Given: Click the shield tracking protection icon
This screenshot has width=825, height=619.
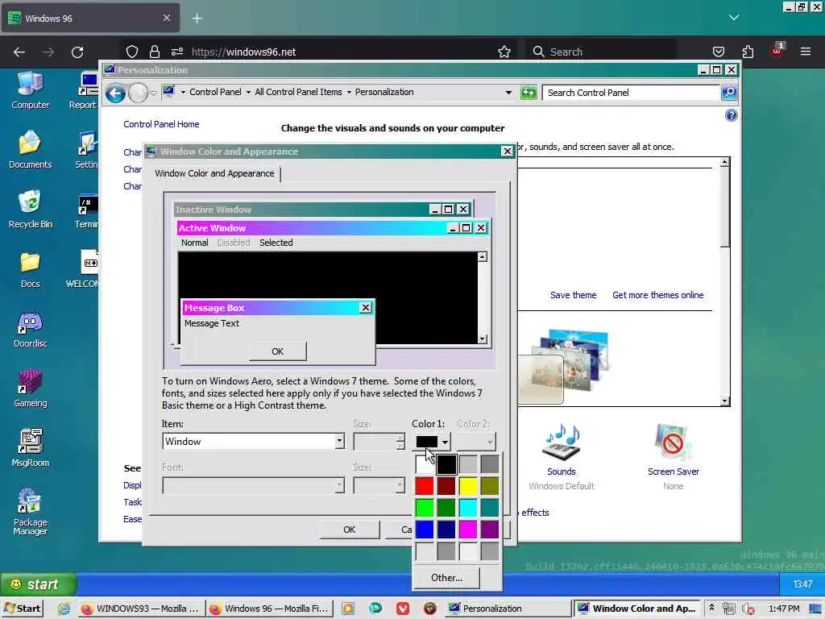Looking at the screenshot, I should (x=131, y=52).
